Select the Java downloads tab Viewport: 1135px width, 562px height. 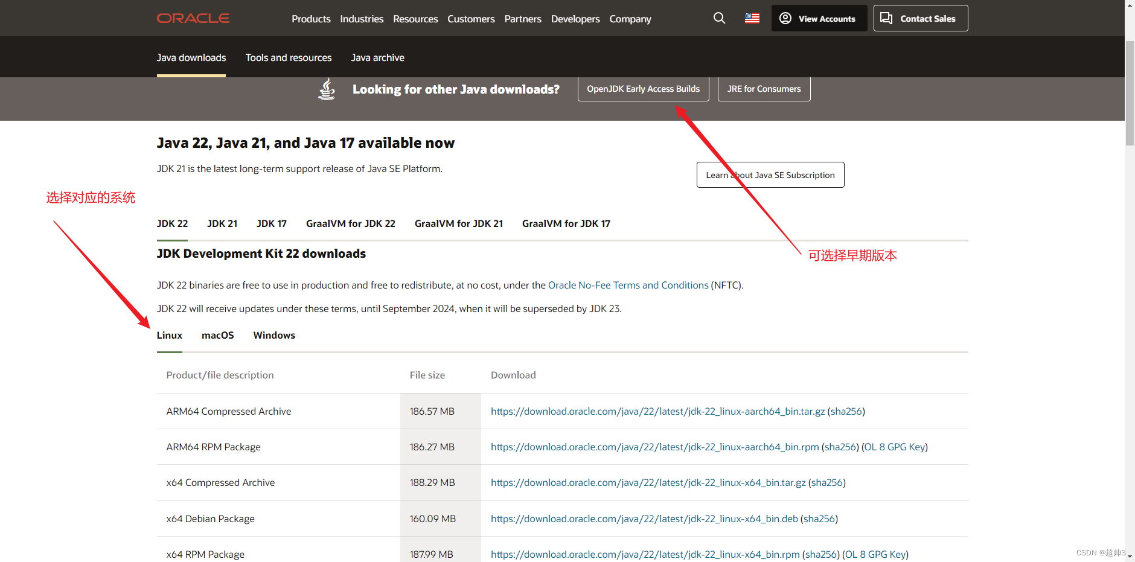coord(191,57)
